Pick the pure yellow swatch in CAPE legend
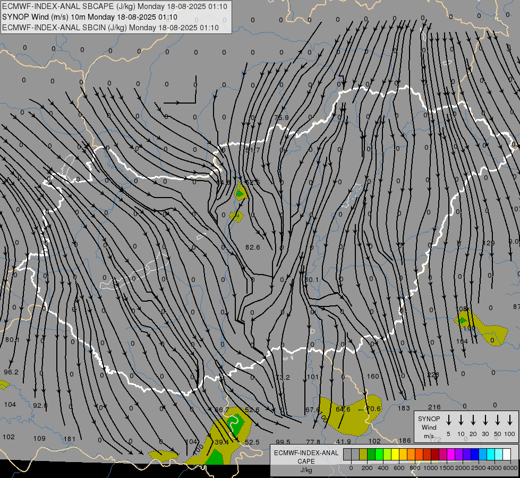The image size is (520, 478). click(x=395, y=455)
